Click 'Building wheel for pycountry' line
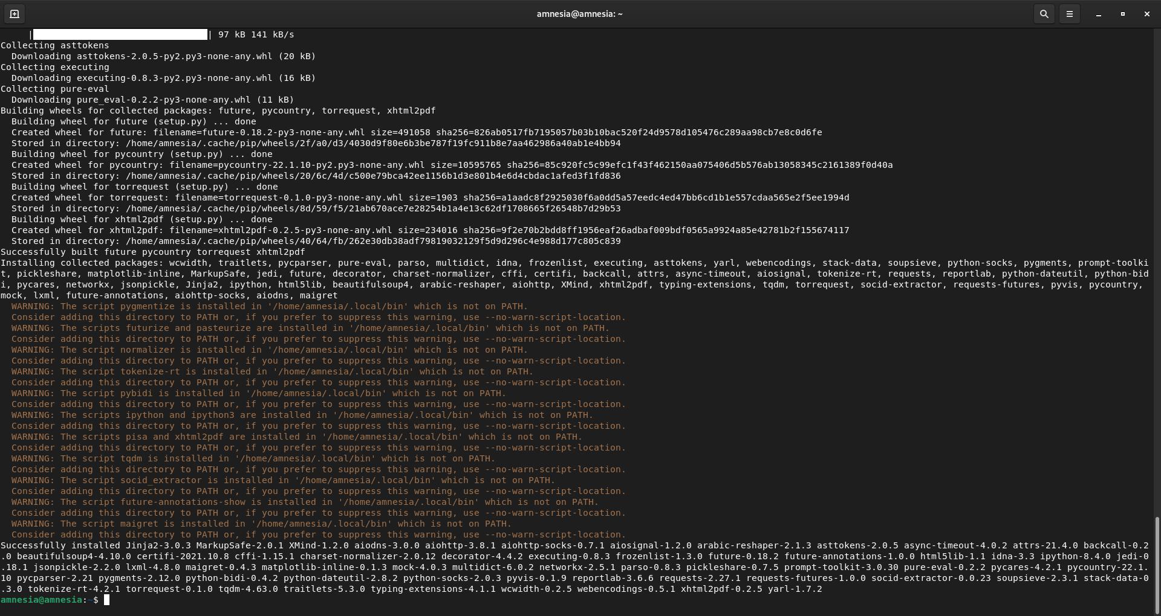 [x=141, y=154]
